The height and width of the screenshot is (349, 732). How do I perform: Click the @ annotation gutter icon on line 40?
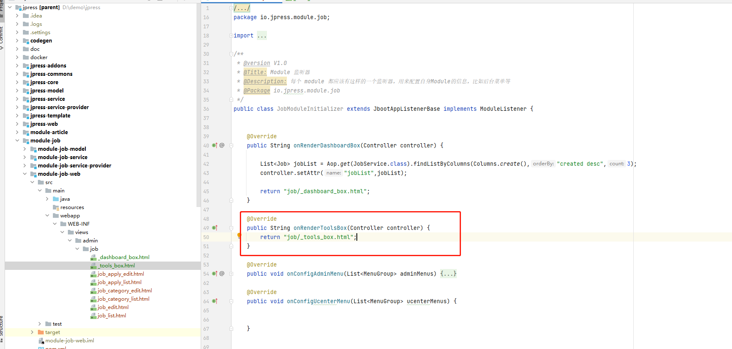222,145
